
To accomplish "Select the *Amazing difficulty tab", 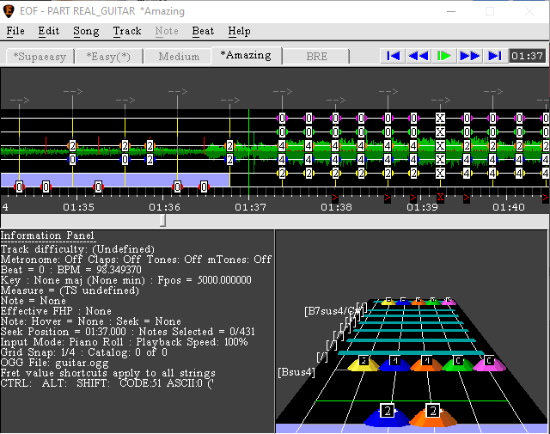I will (246, 56).
